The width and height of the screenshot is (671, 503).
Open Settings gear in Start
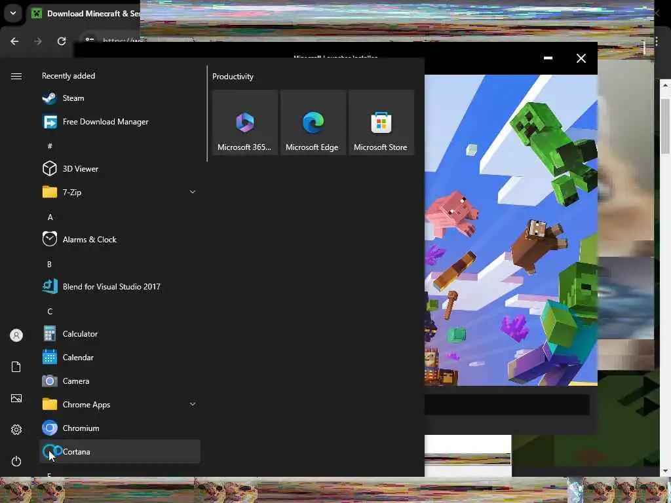tap(16, 430)
